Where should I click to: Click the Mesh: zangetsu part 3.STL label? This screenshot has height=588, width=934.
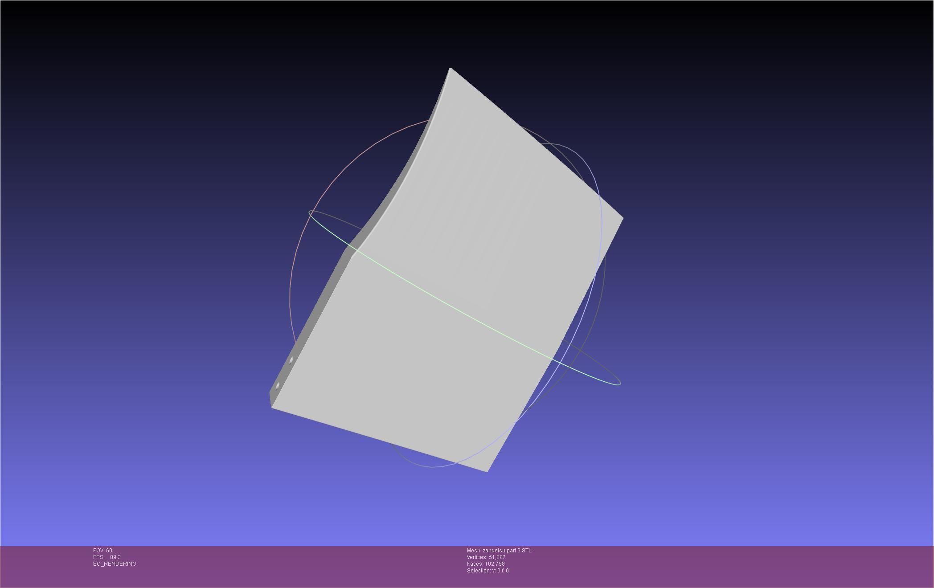(x=499, y=551)
